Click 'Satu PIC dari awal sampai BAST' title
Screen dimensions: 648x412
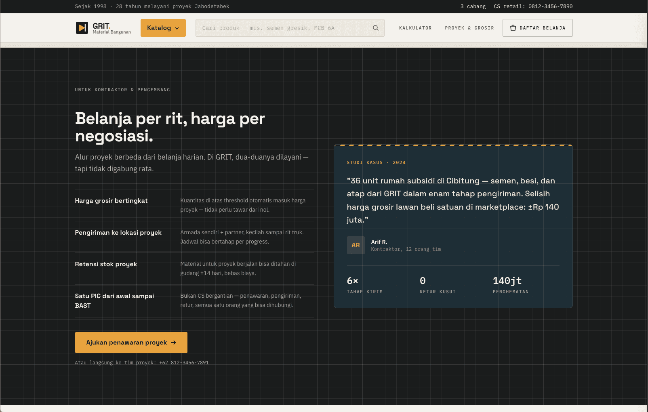click(114, 301)
